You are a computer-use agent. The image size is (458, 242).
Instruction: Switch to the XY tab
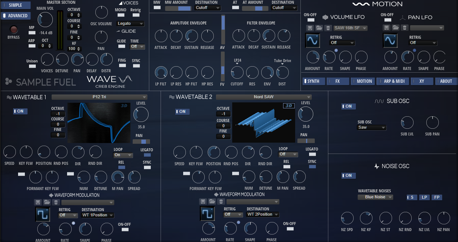[x=422, y=81]
